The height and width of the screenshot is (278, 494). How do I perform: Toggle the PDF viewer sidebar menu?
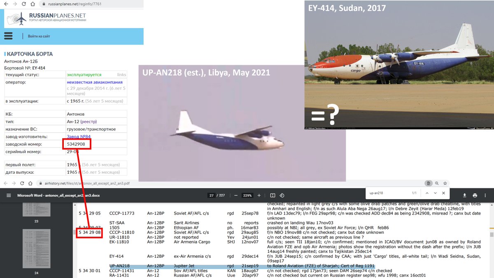point(9,195)
